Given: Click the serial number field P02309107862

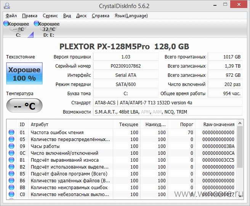Looking at the screenshot, I should point(126,66).
